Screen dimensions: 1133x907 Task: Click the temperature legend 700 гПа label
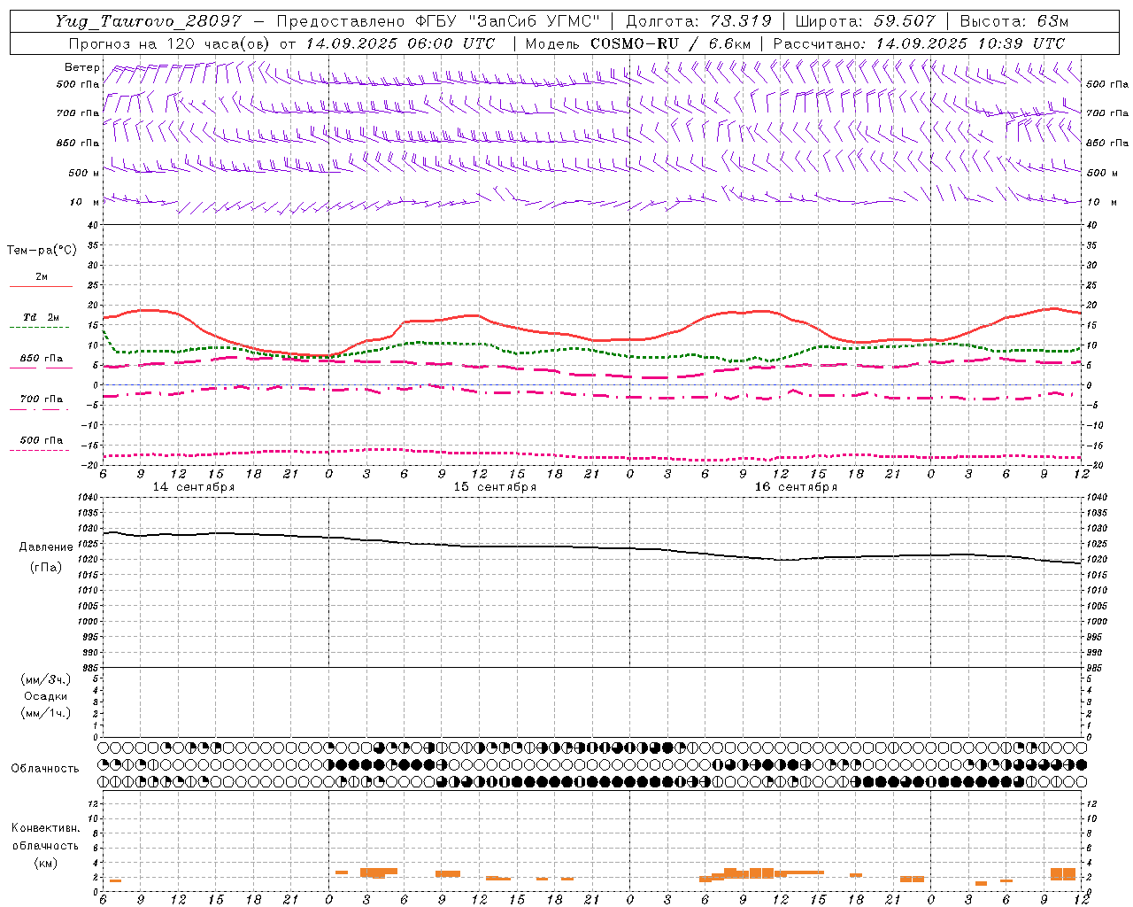[x=42, y=399]
